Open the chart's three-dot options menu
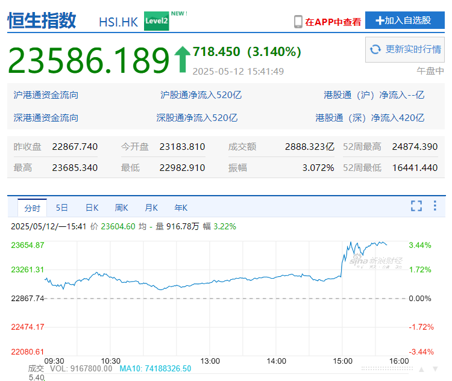Image resolution: width=452 pixels, height=381 pixels. tap(435, 206)
